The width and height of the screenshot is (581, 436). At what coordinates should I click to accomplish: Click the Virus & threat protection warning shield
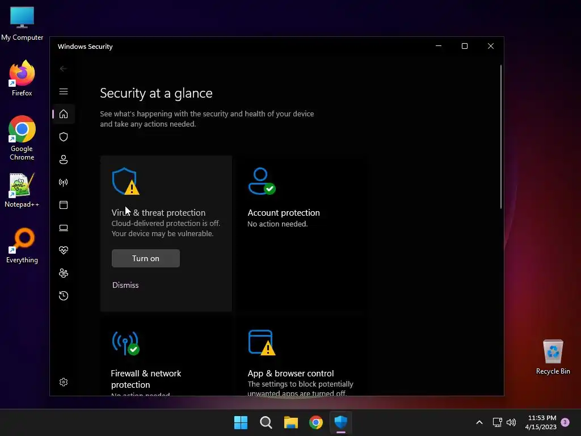[x=125, y=181]
